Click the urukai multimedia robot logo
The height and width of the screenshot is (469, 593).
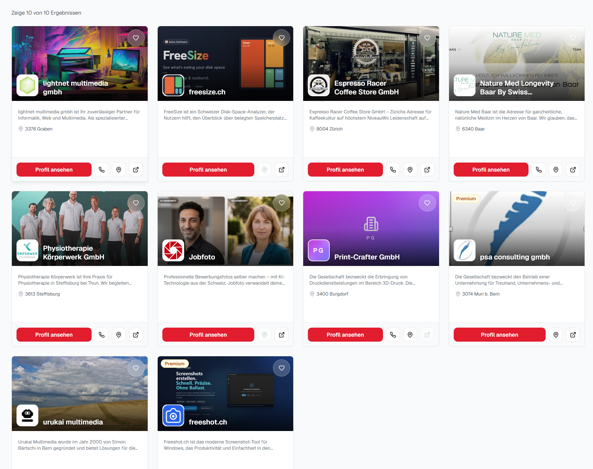pyautogui.click(x=27, y=415)
